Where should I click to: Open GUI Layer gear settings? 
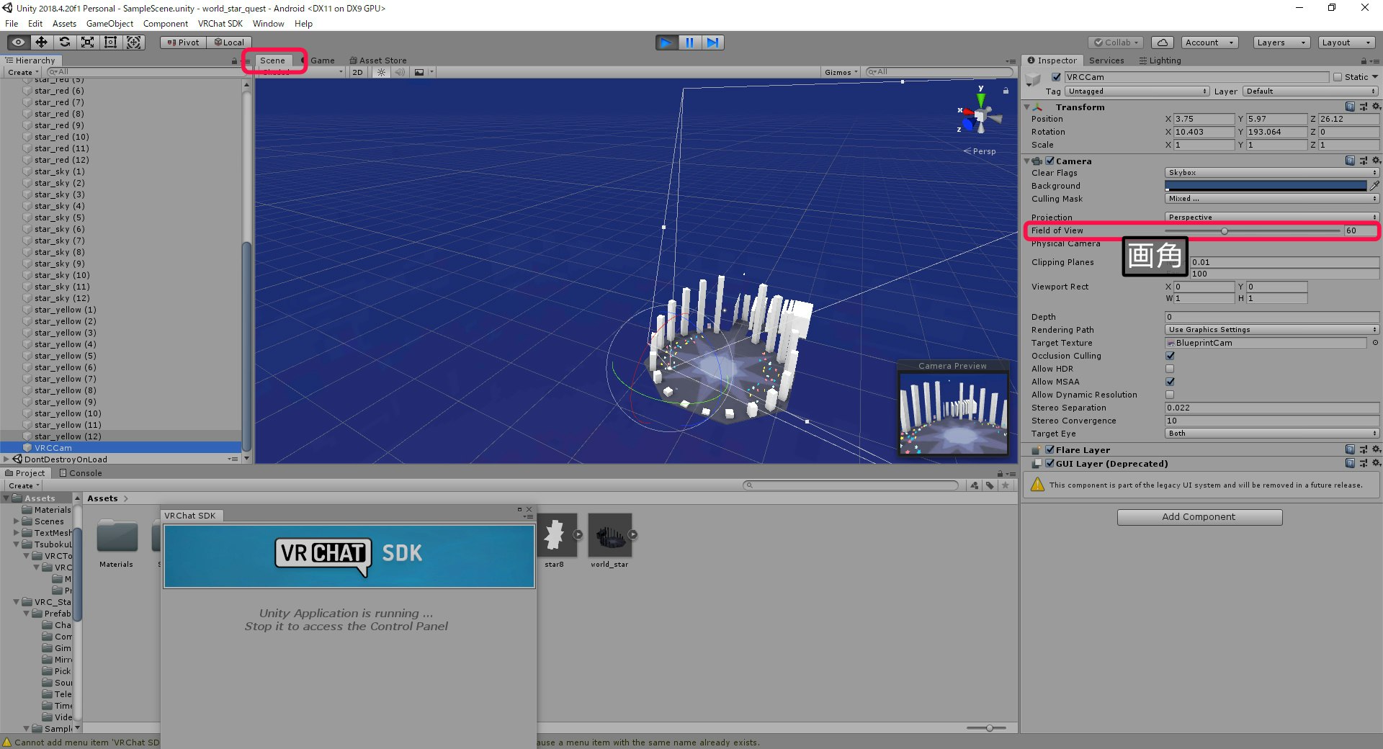[x=1375, y=463]
